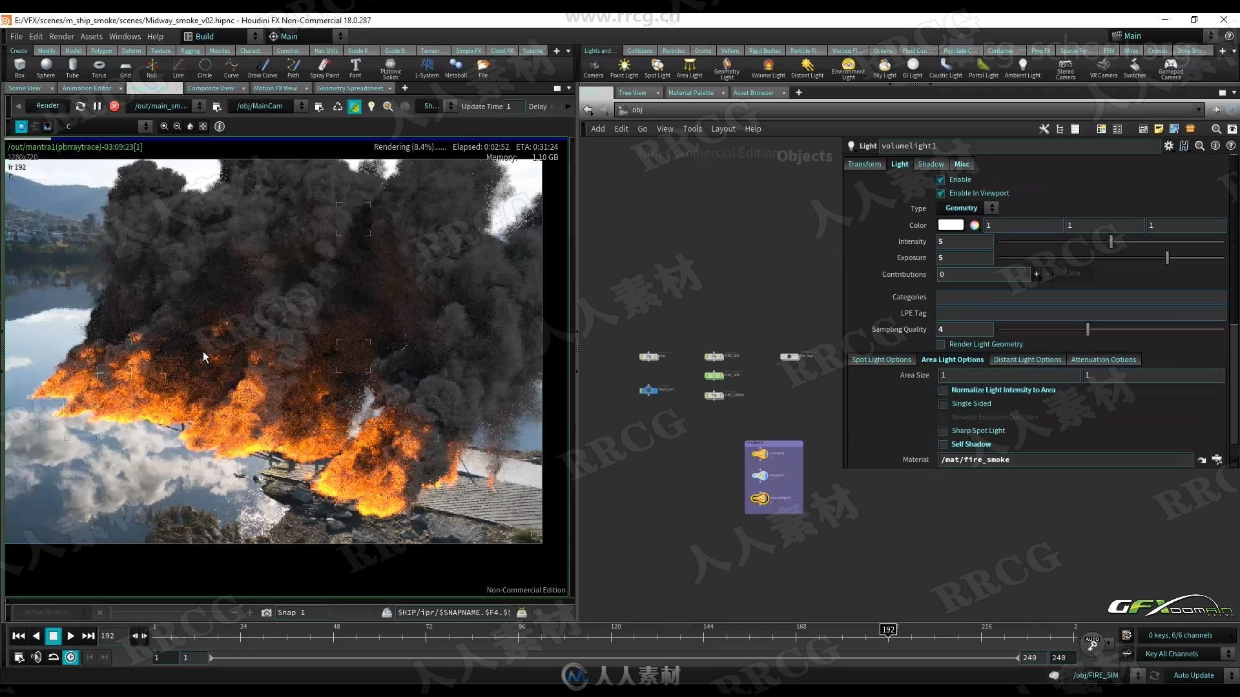
Task: Expand the Attenuation Options tab
Action: [1104, 359]
